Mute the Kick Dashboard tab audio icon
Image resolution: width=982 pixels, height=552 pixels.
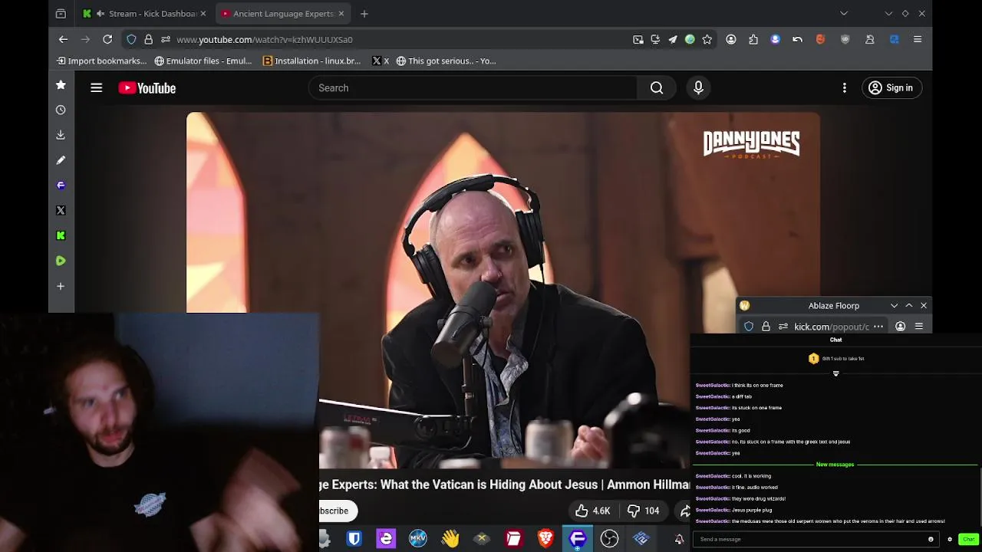point(101,13)
